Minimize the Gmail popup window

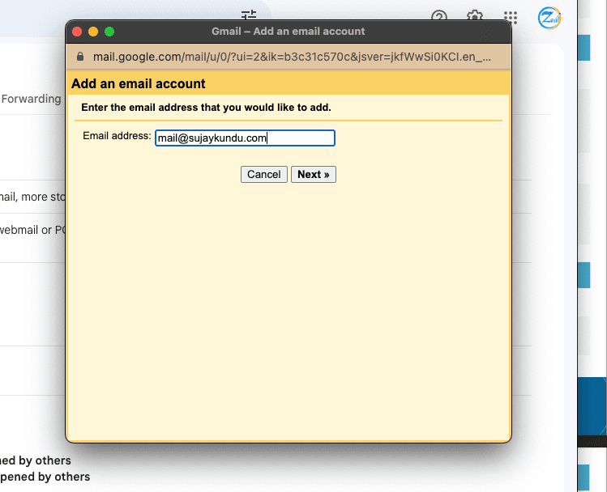pyautogui.click(x=93, y=32)
